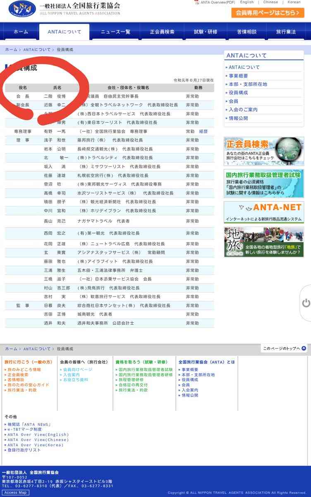The width and height of the screenshot is (311, 497).
Task: Click the up-arrow icon beside このページのトップへ
Action: pyautogui.click(x=304, y=349)
